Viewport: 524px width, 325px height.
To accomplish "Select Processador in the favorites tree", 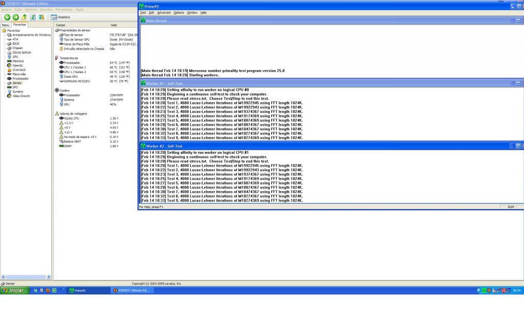I will pos(18,78).
